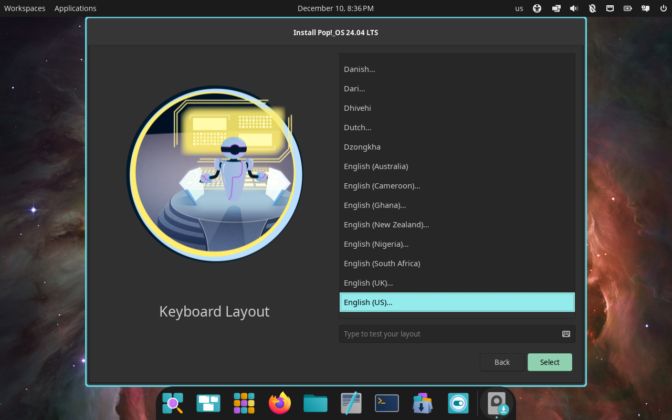Launch the terminal from the dock
672x420 pixels.
pos(386,403)
